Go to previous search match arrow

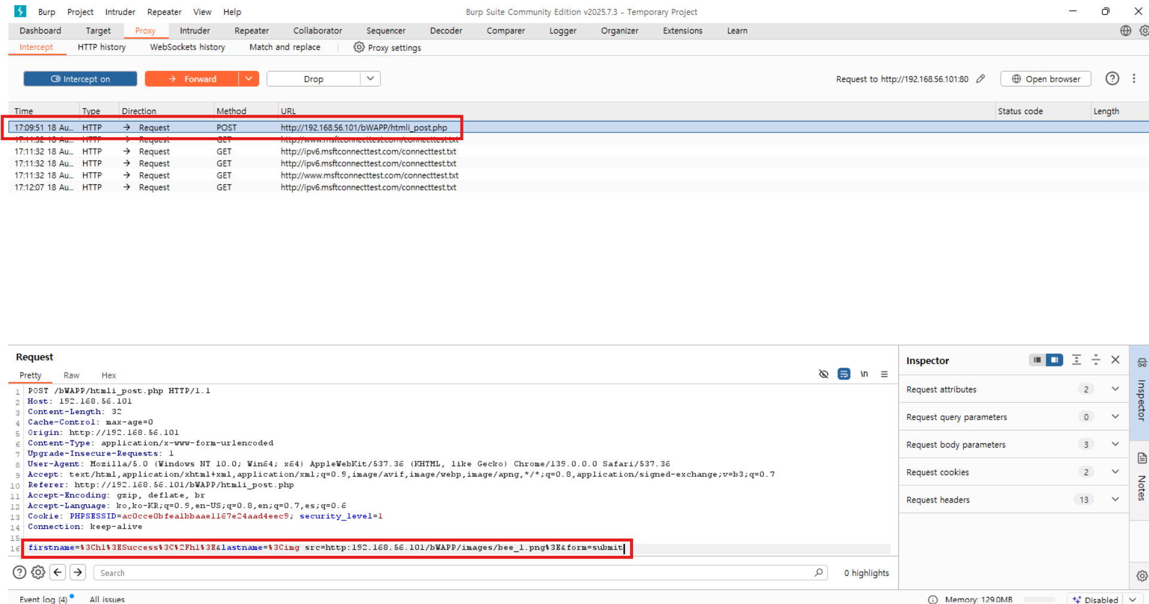(58, 572)
